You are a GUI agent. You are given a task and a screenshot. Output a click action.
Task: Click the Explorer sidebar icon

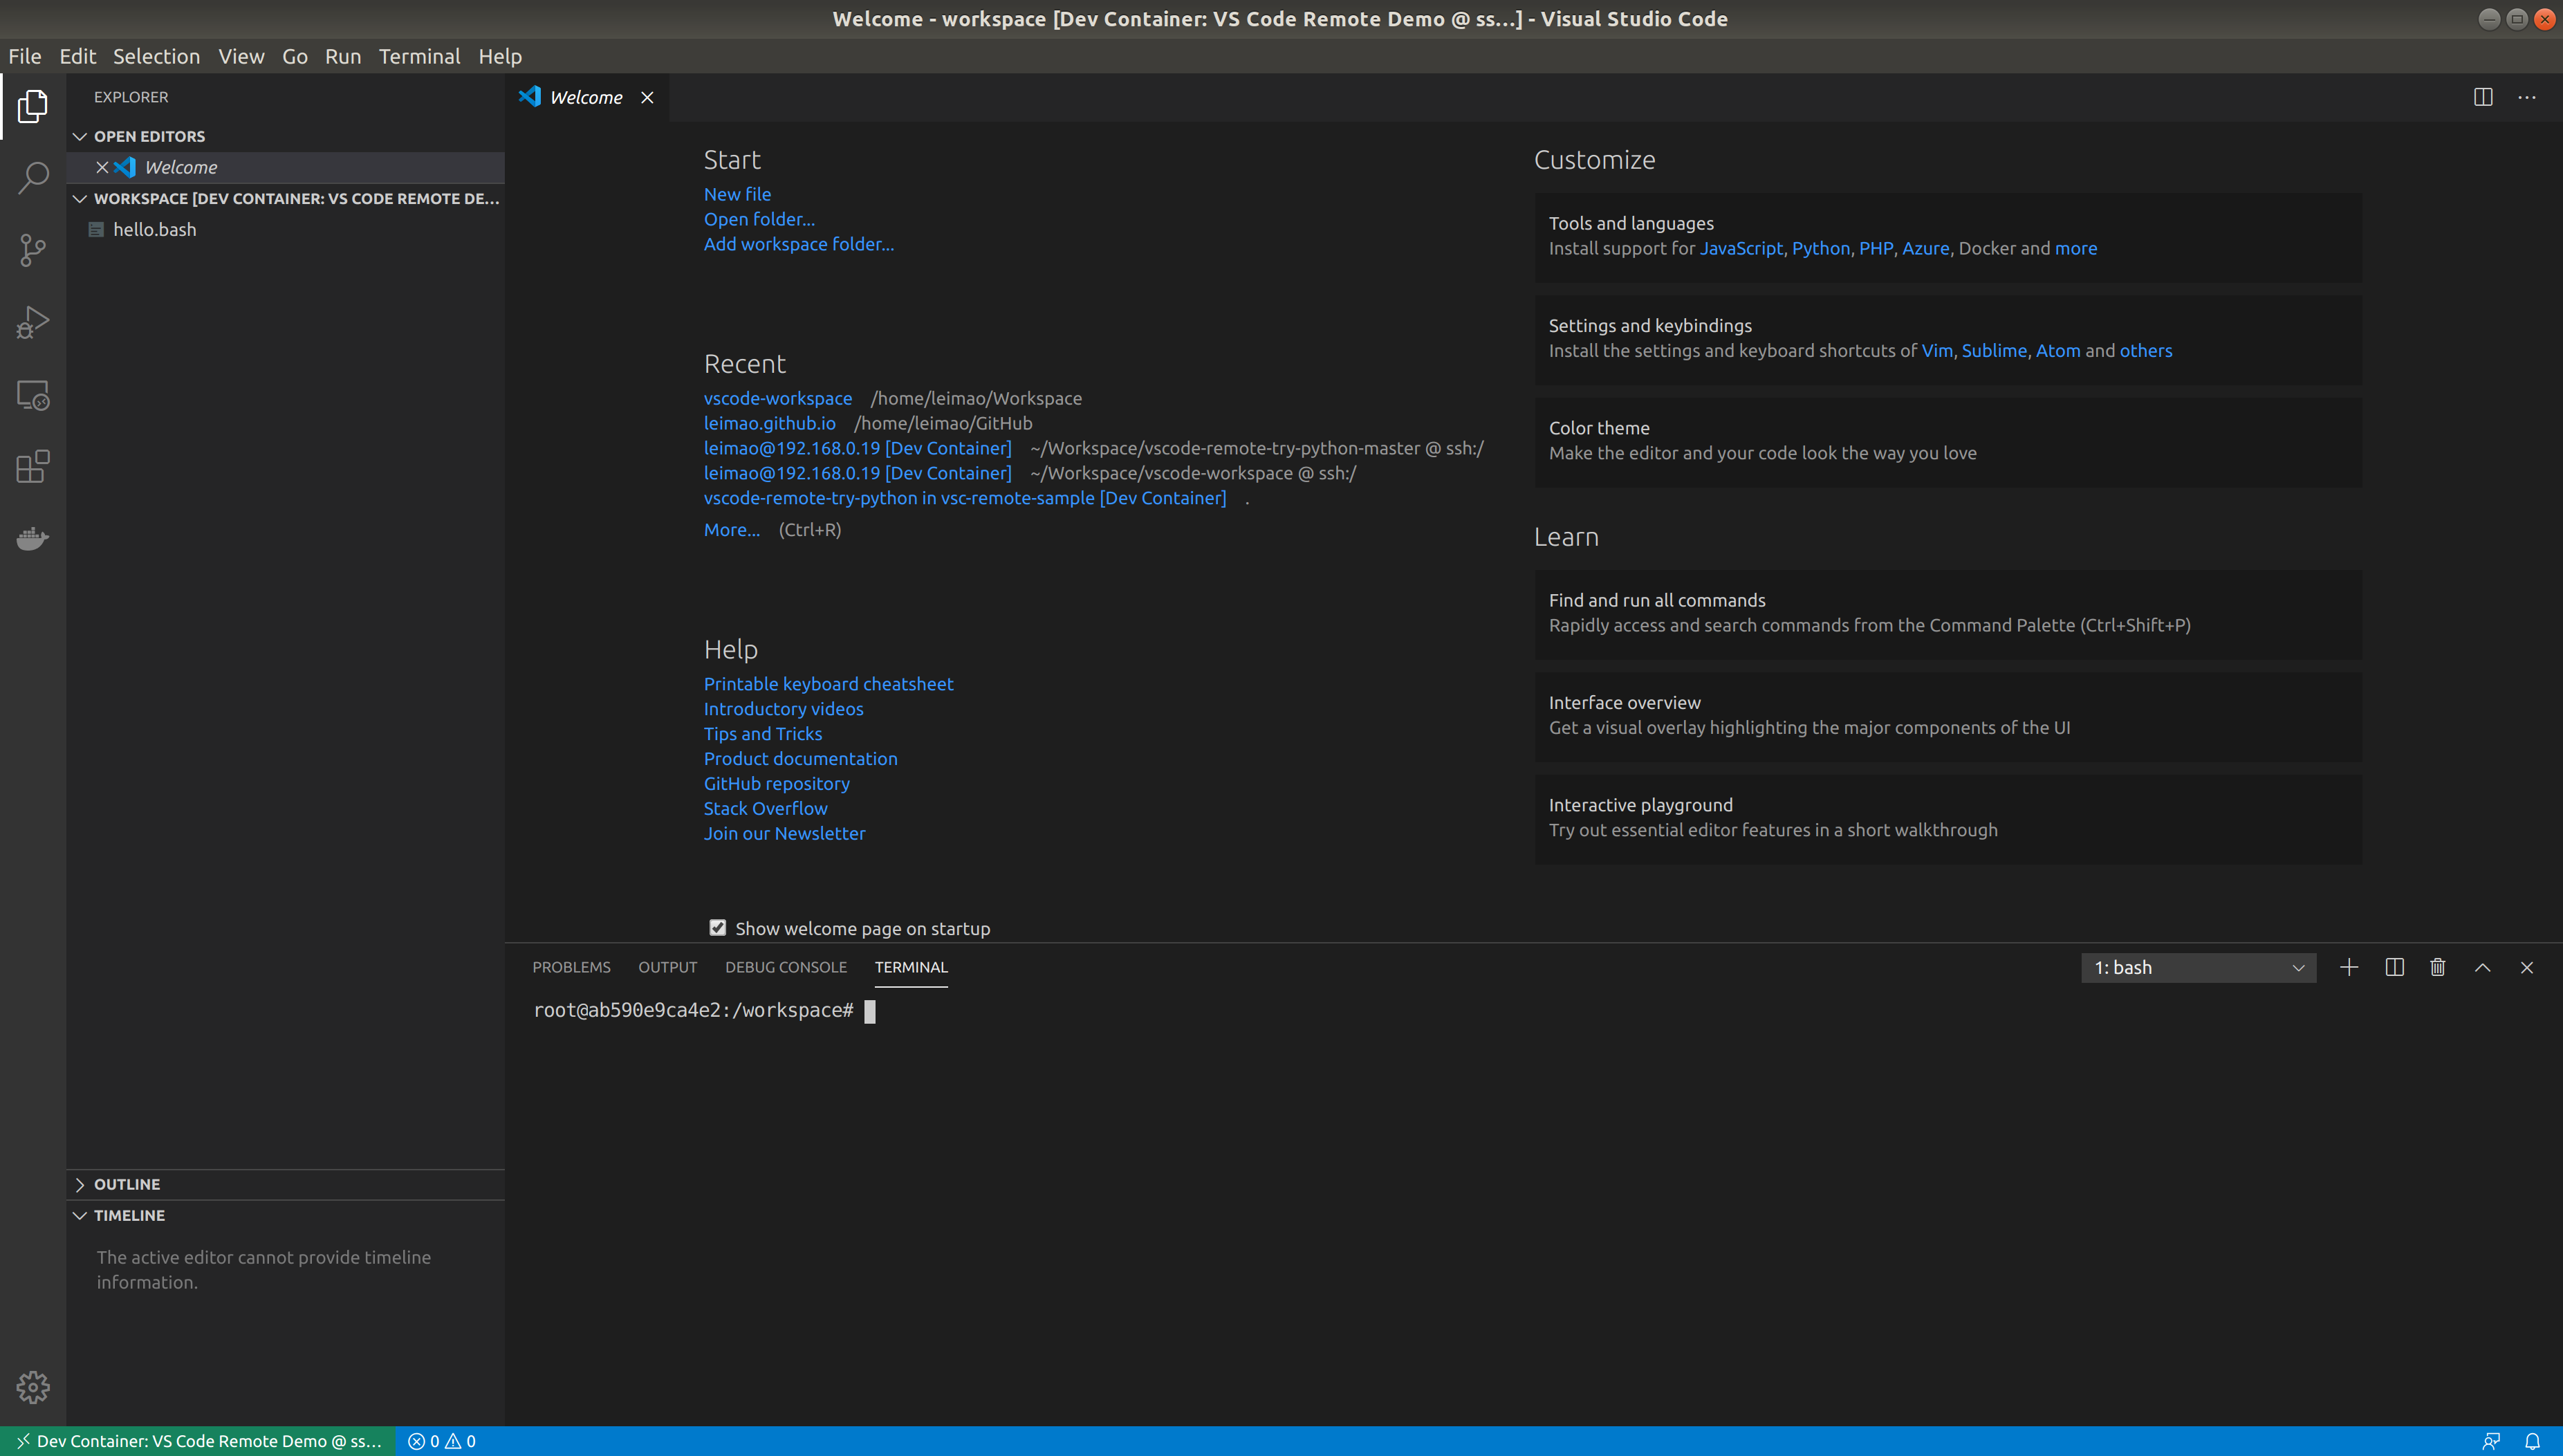click(x=32, y=106)
